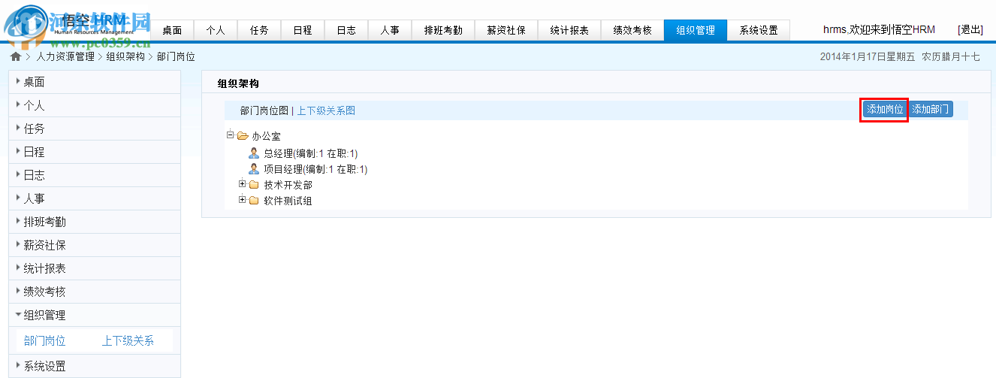Expand the 个人 sidebar section
Image resolution: width=996 pixels, height=378 pixels.
pyautogui.click(x=94, y=105)
